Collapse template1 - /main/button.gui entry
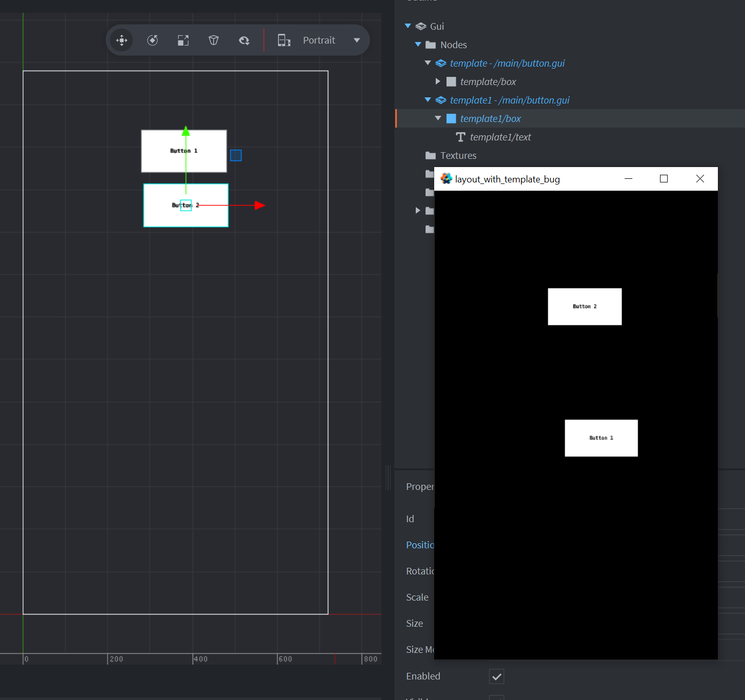The width and height of the screenshot is (745, 700). pyautogui.click(x=428, y=99)
